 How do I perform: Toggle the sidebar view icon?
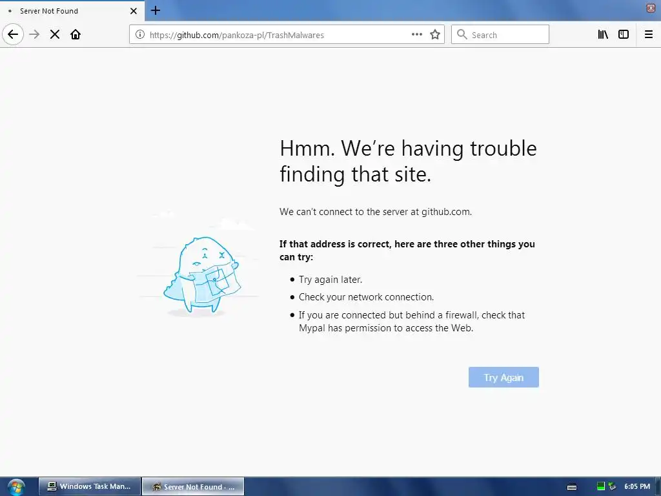(x=624, y=35)
